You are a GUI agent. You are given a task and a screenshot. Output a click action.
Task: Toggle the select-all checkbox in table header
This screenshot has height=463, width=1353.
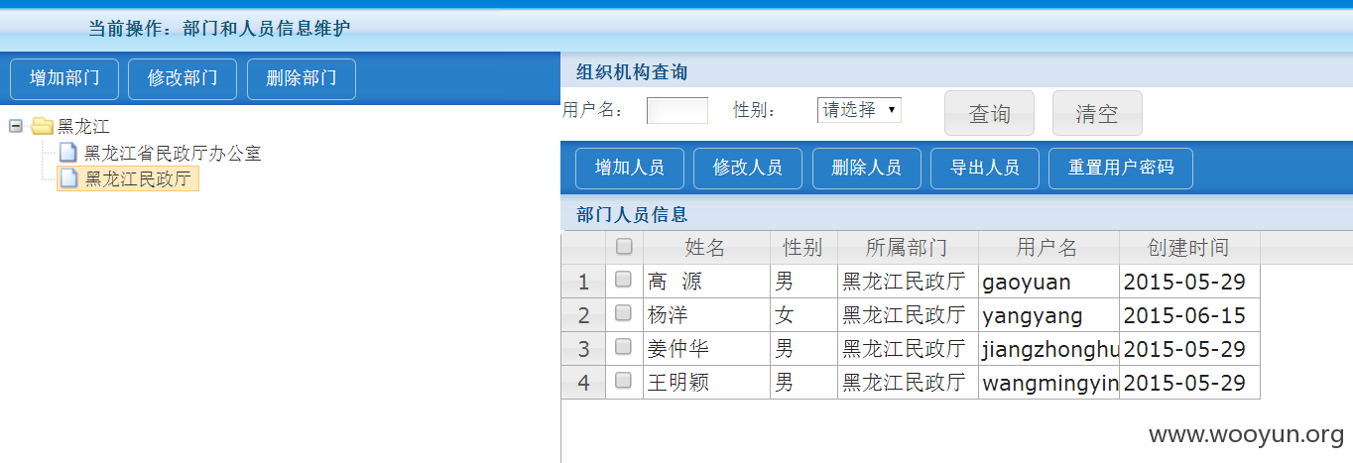point(624,247)
